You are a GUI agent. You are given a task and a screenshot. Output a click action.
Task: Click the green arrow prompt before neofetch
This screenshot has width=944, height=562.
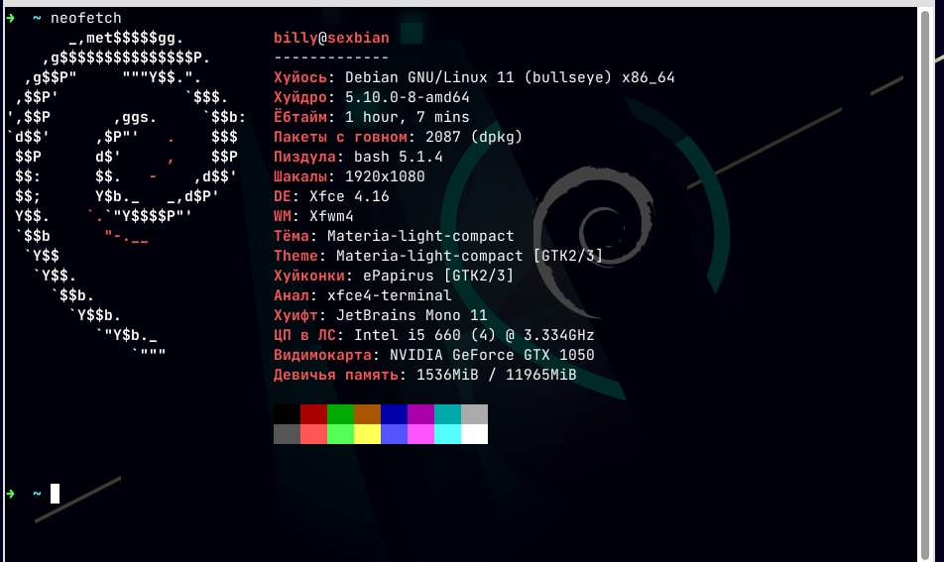pos(10,18)
